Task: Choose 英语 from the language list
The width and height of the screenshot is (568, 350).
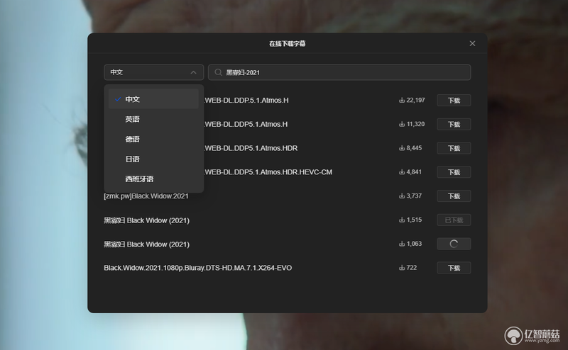Action: (153, 119)
